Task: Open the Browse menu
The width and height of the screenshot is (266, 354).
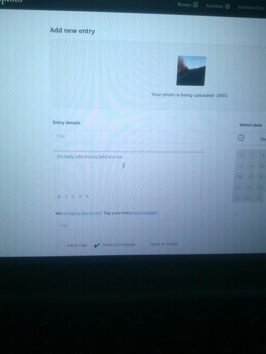Action: click(184, 4)
